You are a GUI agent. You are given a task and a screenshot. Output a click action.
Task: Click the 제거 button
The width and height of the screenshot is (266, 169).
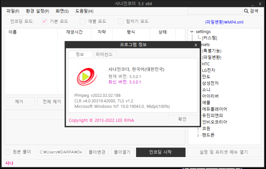coord(20,102)
